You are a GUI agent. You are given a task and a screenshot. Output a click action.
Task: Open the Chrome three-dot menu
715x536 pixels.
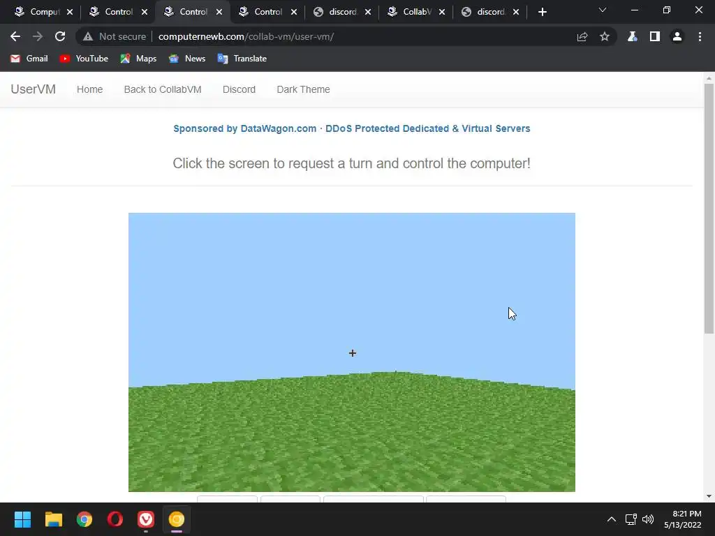click(700, 36)
